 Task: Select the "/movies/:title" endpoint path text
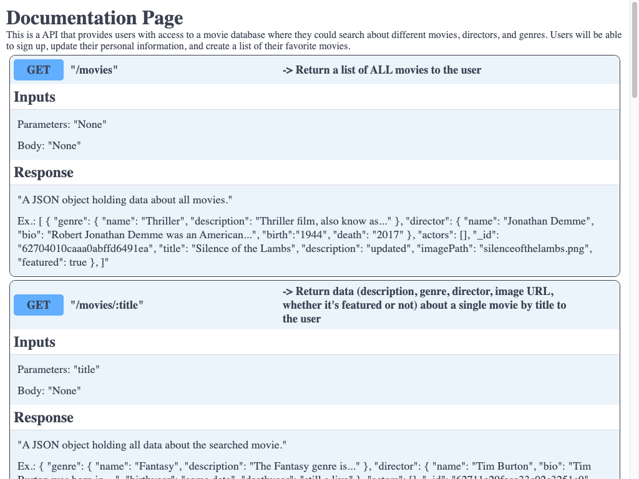(x=107, y=305)
